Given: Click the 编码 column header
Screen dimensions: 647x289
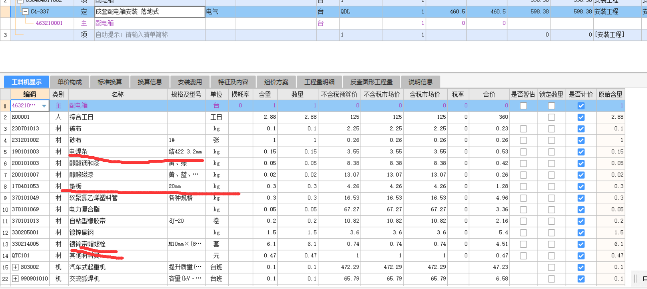Looking at the screenshot, I should coord(30,94).
